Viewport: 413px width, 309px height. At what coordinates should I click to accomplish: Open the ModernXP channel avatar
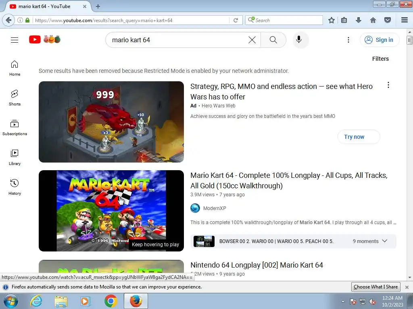[195, 208]
